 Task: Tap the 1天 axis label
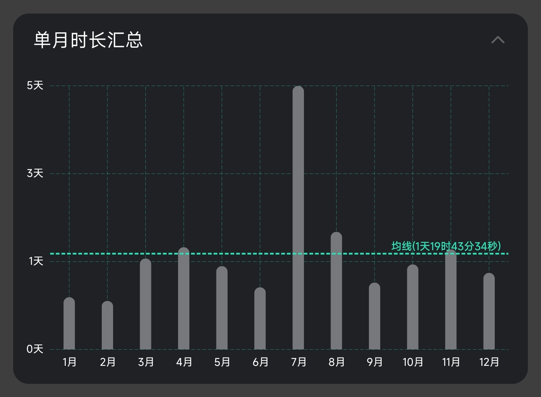coord(36,261)
